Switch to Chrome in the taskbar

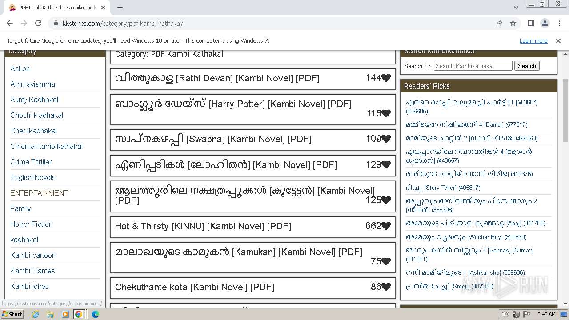click(79, 314)
